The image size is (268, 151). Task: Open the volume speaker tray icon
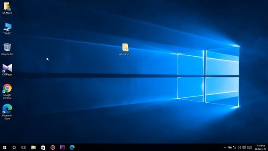(240, 147)
